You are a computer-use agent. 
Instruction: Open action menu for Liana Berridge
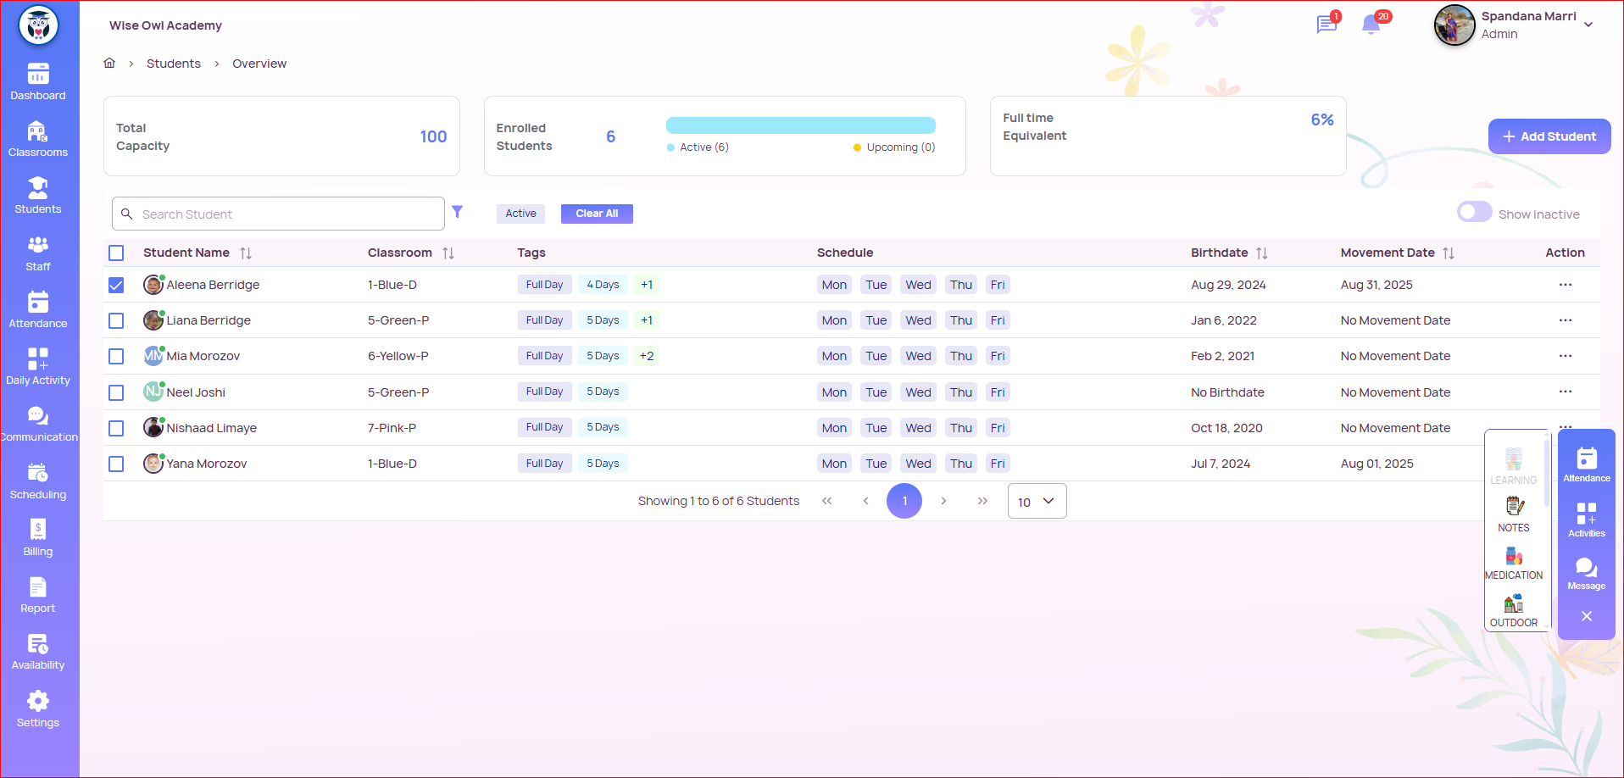(1565, 320)
